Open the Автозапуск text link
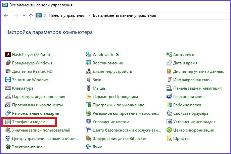 pyautogui.click(x=184, y=55)
